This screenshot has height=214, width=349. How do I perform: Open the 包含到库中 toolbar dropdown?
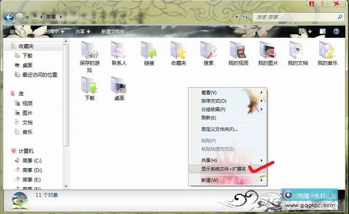[x=52, y=31]
